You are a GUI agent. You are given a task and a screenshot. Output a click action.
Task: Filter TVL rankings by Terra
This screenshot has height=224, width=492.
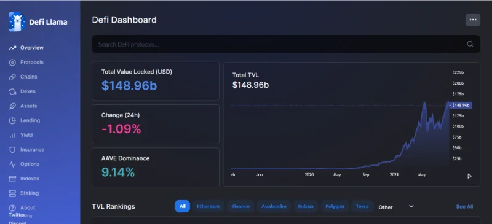coord(362,206)
